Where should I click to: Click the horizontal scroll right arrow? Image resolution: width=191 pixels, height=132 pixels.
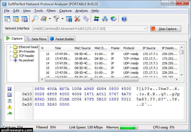click(x=177, y=79)
